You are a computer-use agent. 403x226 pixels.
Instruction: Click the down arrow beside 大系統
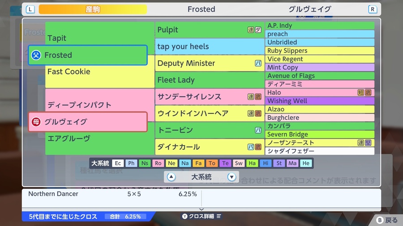pyautogui.click(x=232, y=177)
